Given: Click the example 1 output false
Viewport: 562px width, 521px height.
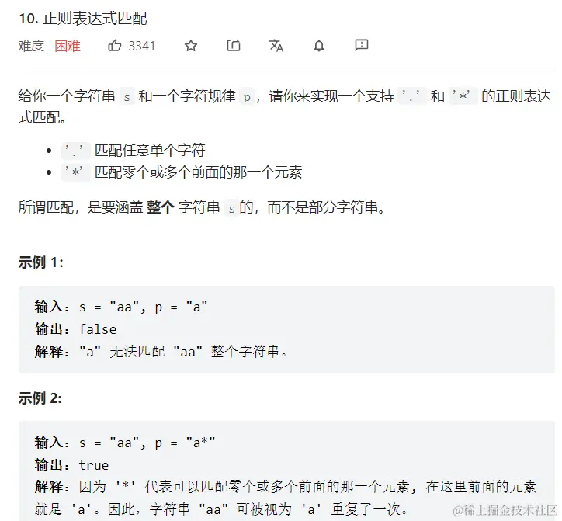Looking at the screenshot, I should tap(98, 329).
